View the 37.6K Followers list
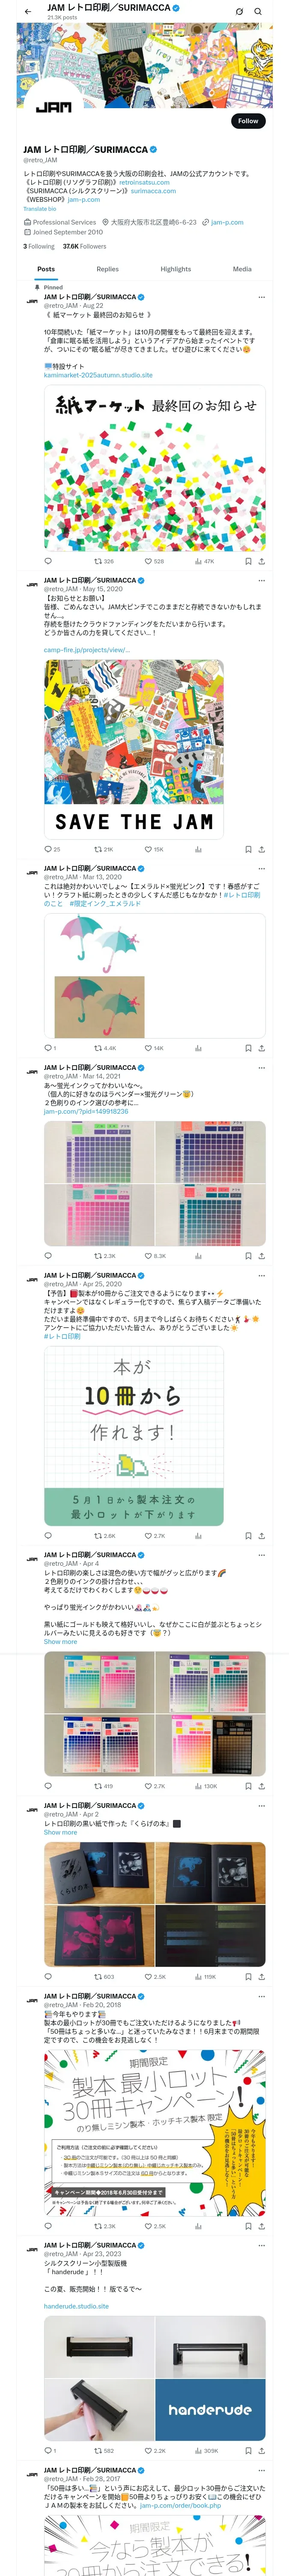Screen dimensions: 289x2576 tap(85, 246)
